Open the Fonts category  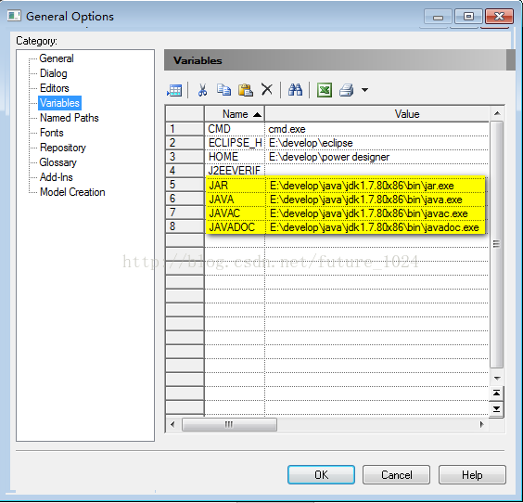(52, 133)
